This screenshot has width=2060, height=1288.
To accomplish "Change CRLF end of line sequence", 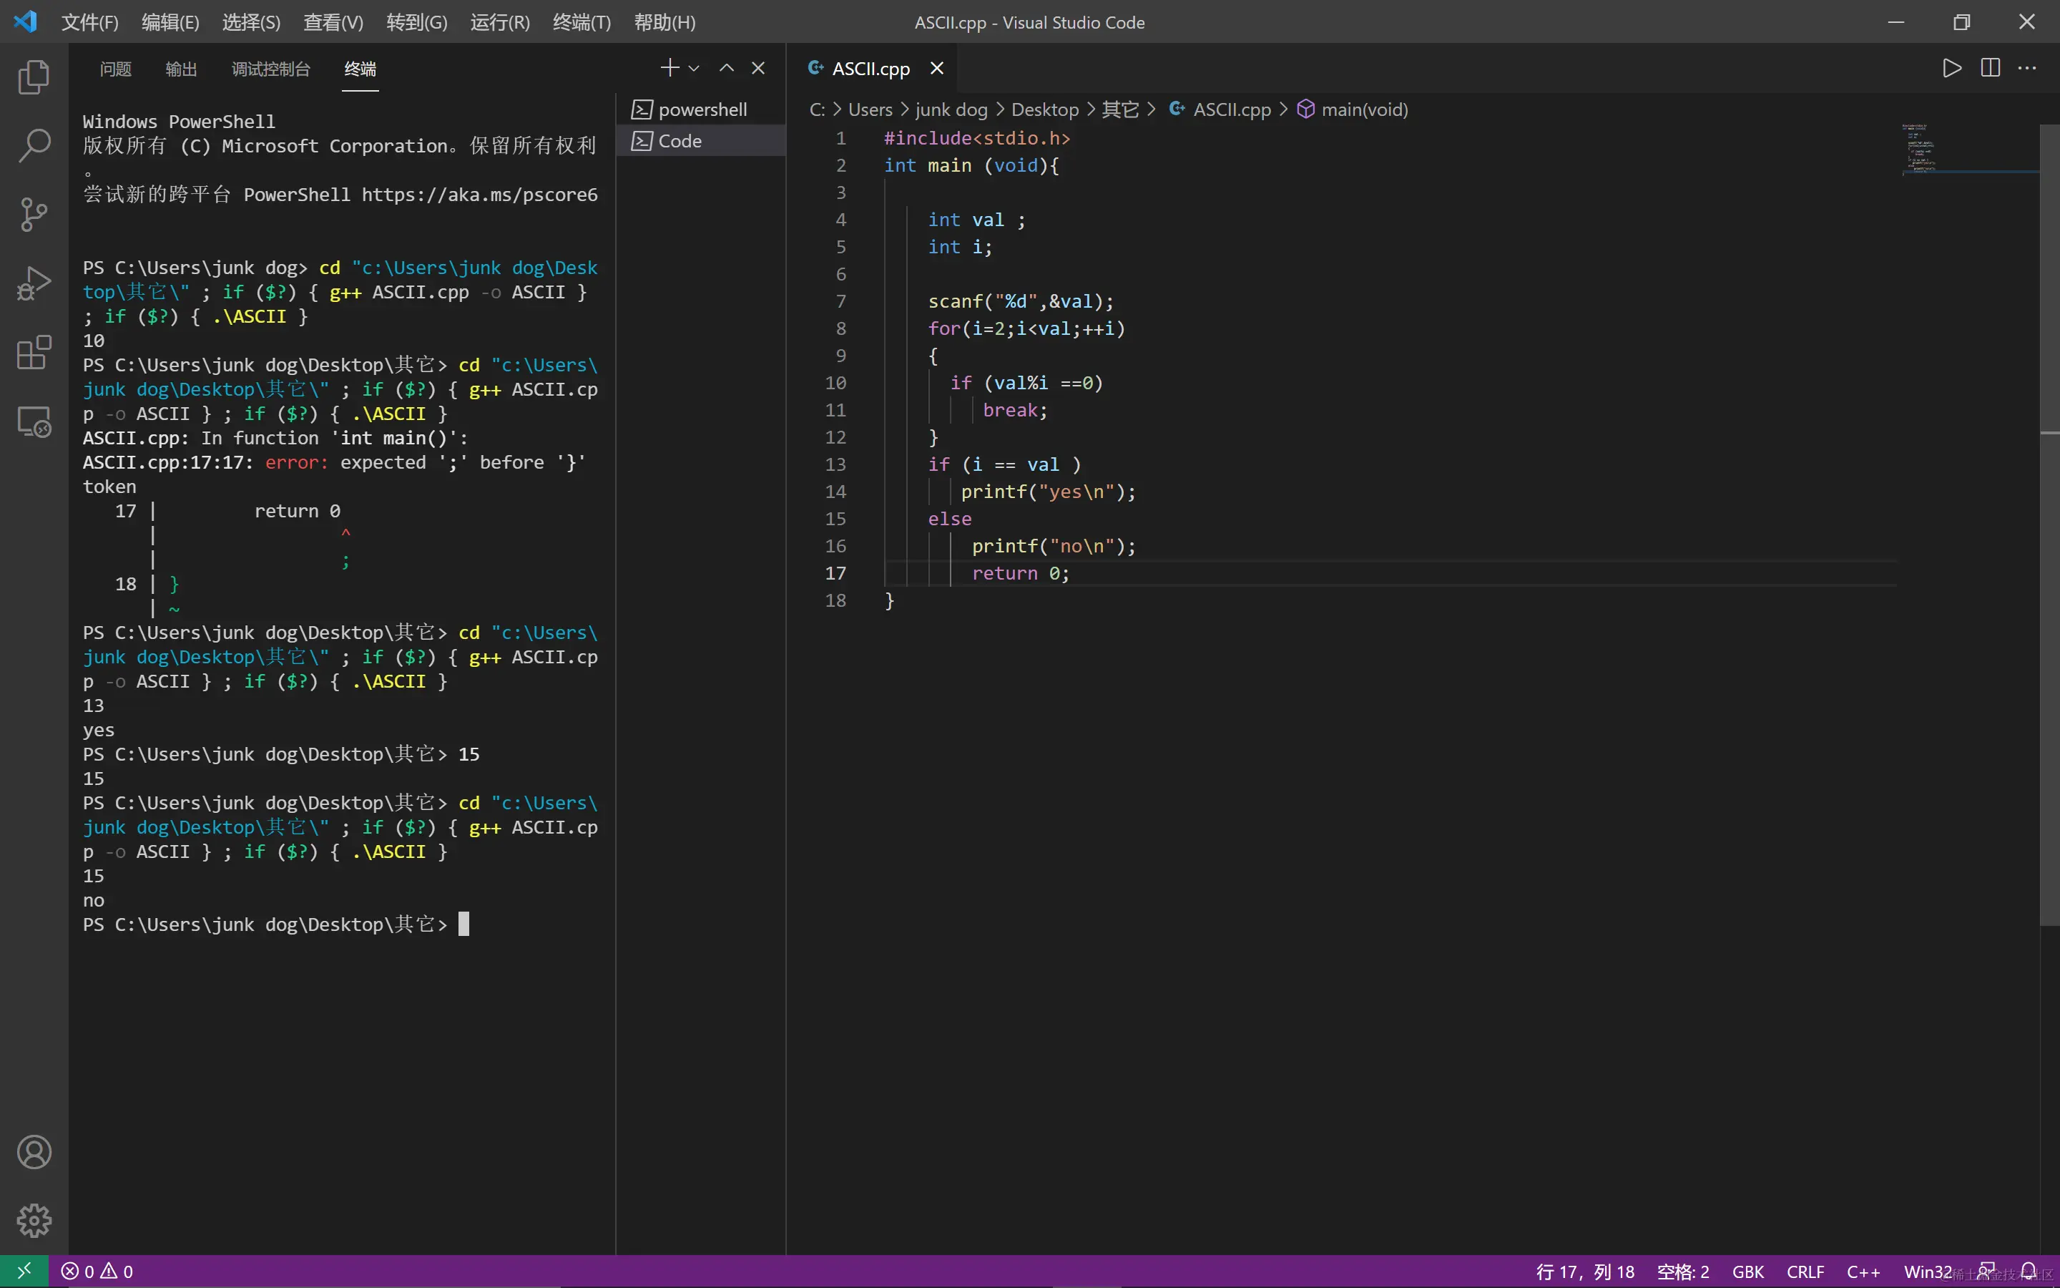I will tap(1805, 1271).
